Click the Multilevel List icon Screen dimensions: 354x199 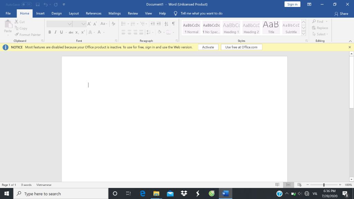click(x=142, y=24)
